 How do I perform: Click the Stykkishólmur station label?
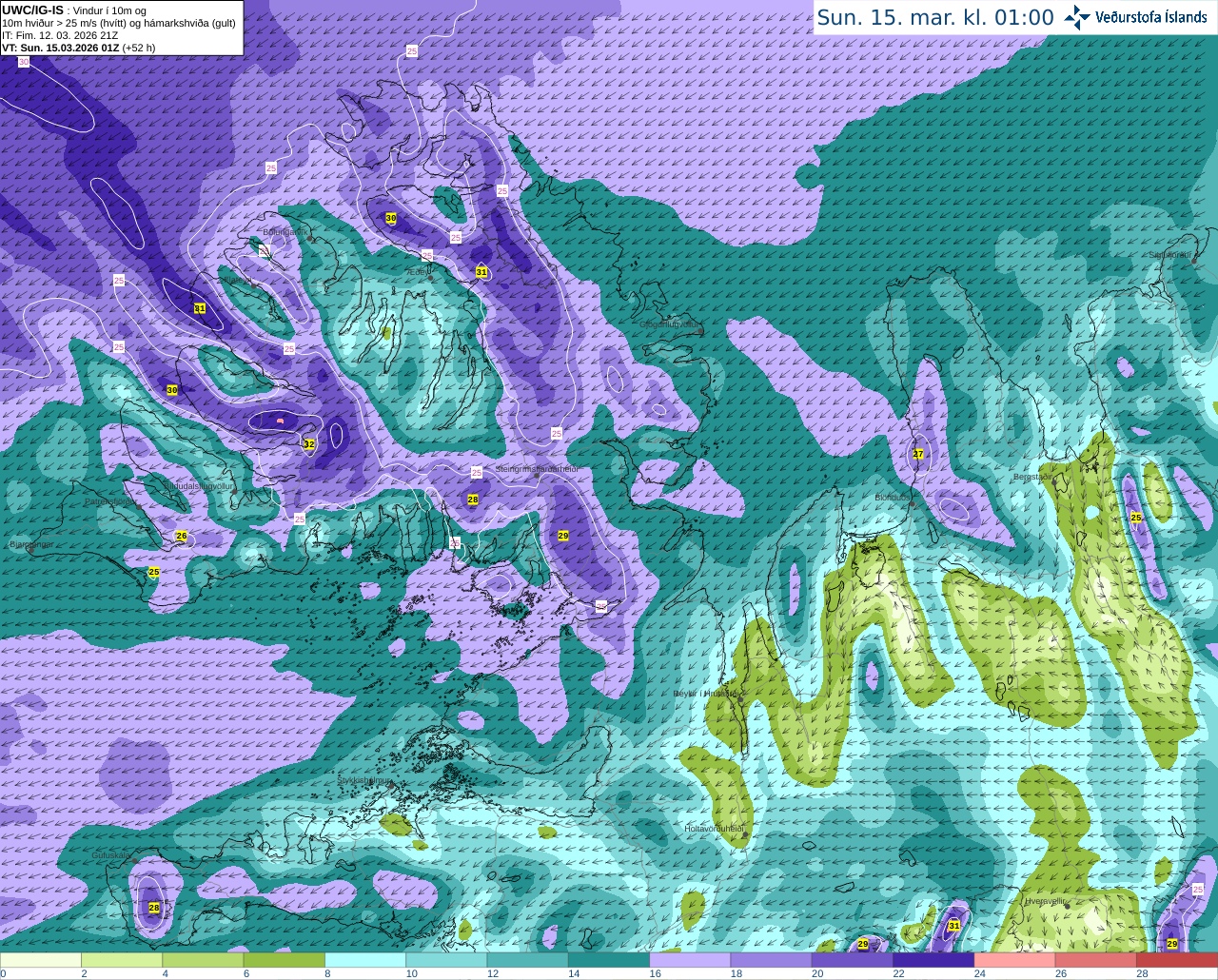[364, 780]
